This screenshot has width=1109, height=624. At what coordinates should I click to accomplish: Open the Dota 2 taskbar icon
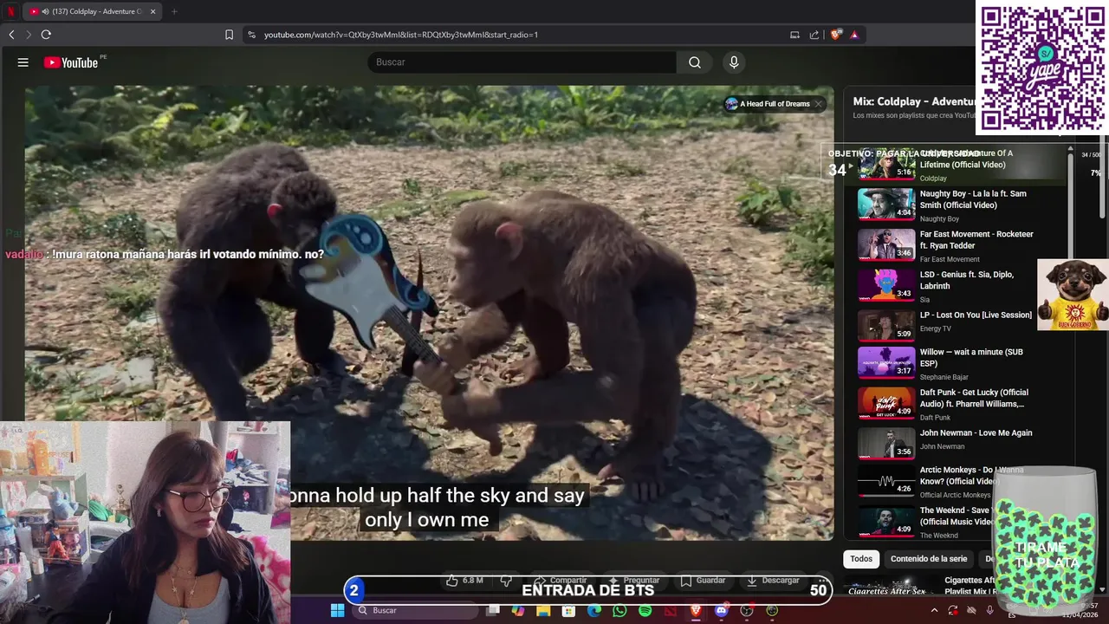(x=670, y=611)
